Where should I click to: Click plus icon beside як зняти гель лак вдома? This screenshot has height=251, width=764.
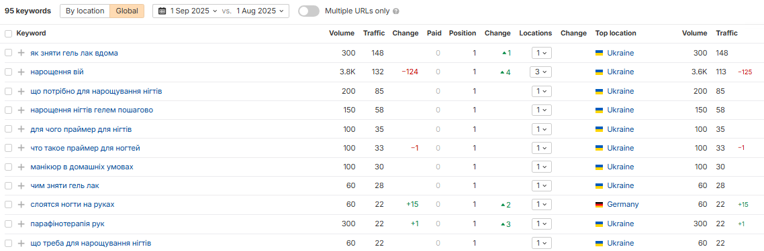(21, 53)
